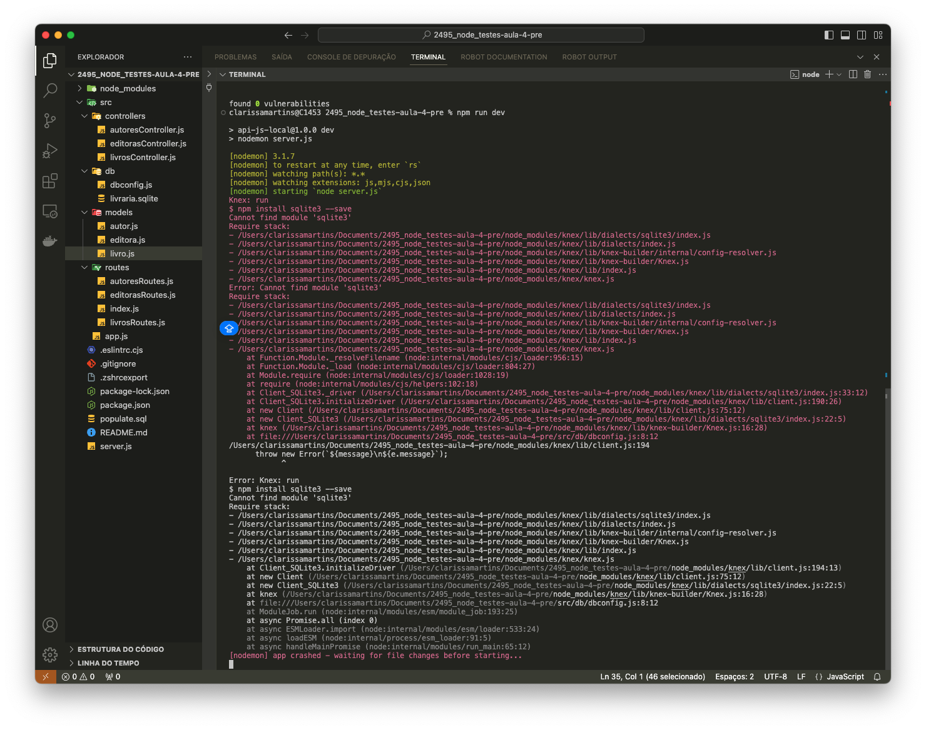Open notifications bell in status bar
Viewport: 926px width, 730px height.
tap(877, 677)
